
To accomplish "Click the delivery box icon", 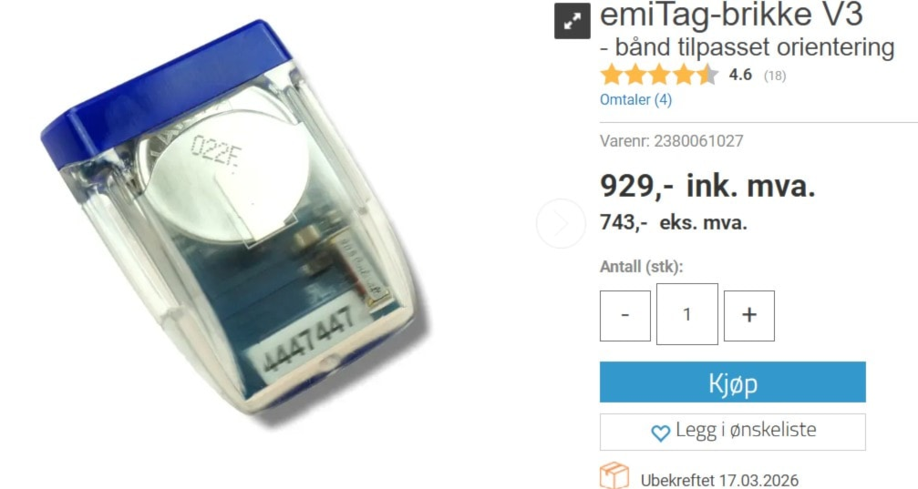I will tap(614, 475).
